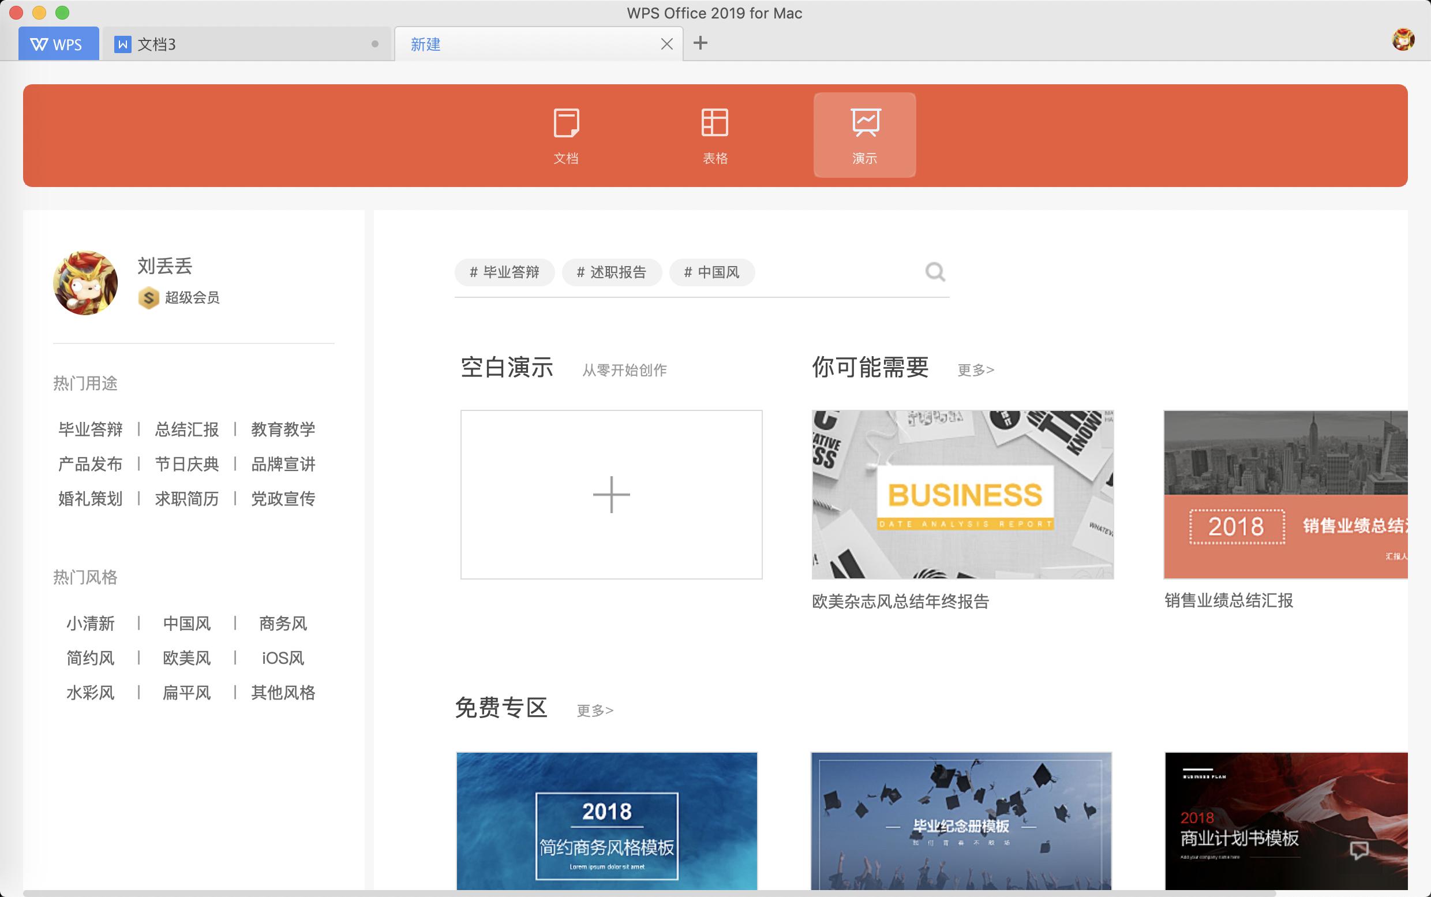This screenshot has width=1431, height=897.
Task: Open 更多 next to 你可能需要
Action: click(975, 369)
